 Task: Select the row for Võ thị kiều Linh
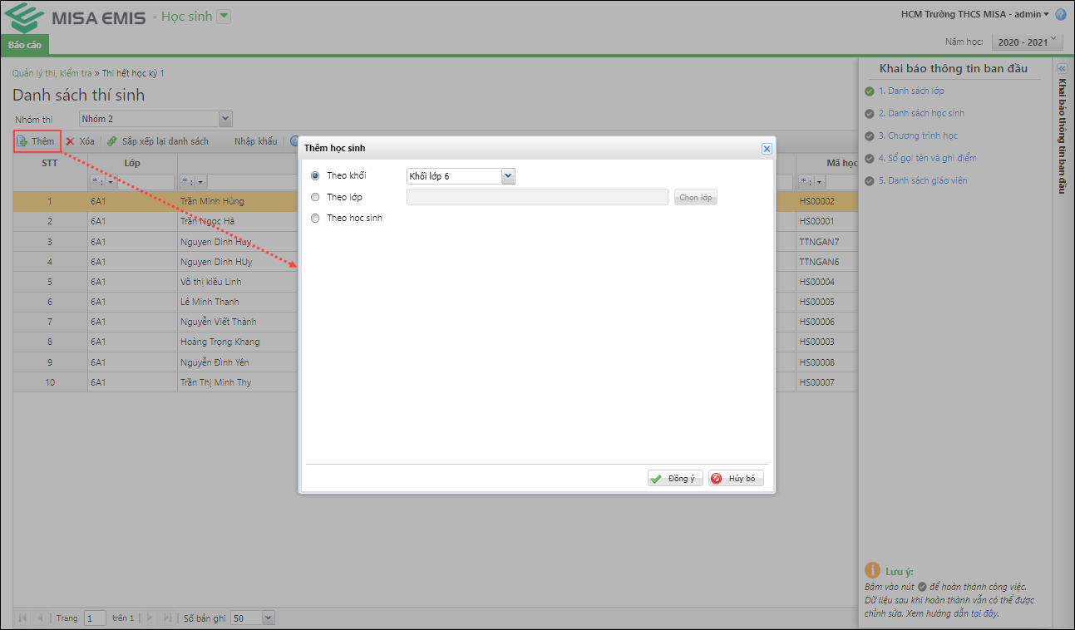[155, 283]
